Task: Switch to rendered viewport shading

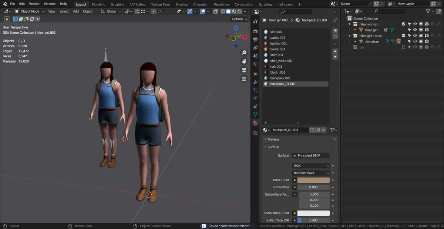Action: (x=239, y=11)
